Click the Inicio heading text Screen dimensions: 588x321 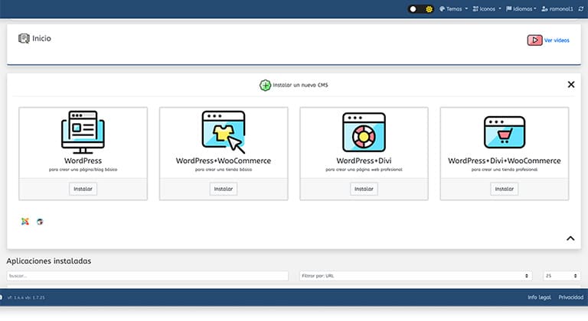pos(41,38)
